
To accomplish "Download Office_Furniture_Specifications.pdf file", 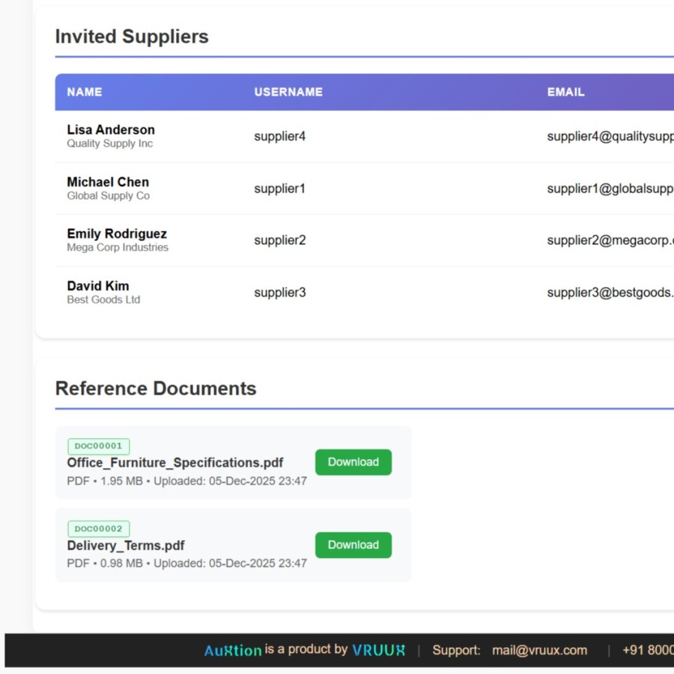I will pos(353,462).
